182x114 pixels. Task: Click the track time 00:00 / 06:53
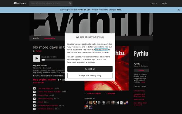52,57
